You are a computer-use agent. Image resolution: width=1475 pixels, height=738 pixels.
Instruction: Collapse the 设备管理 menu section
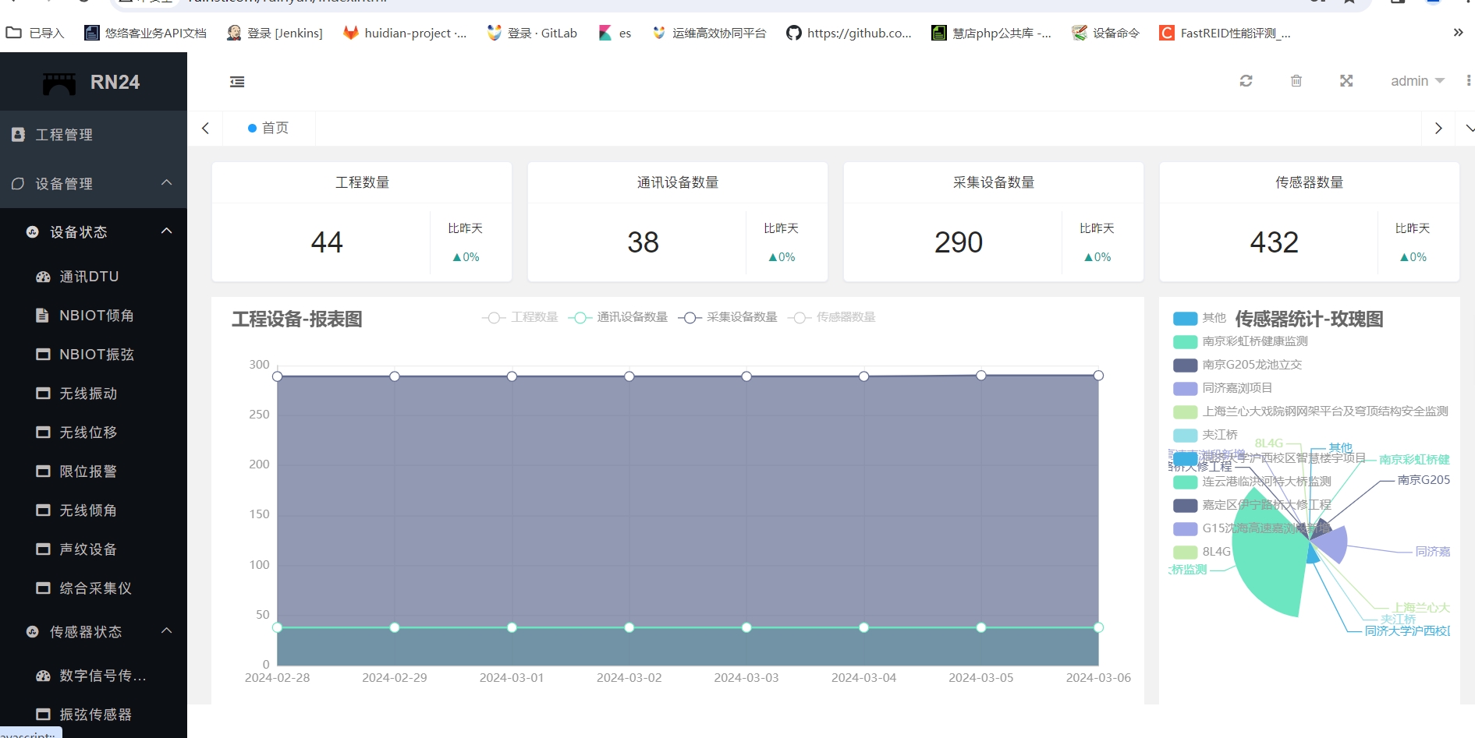(x=94, y=184)
